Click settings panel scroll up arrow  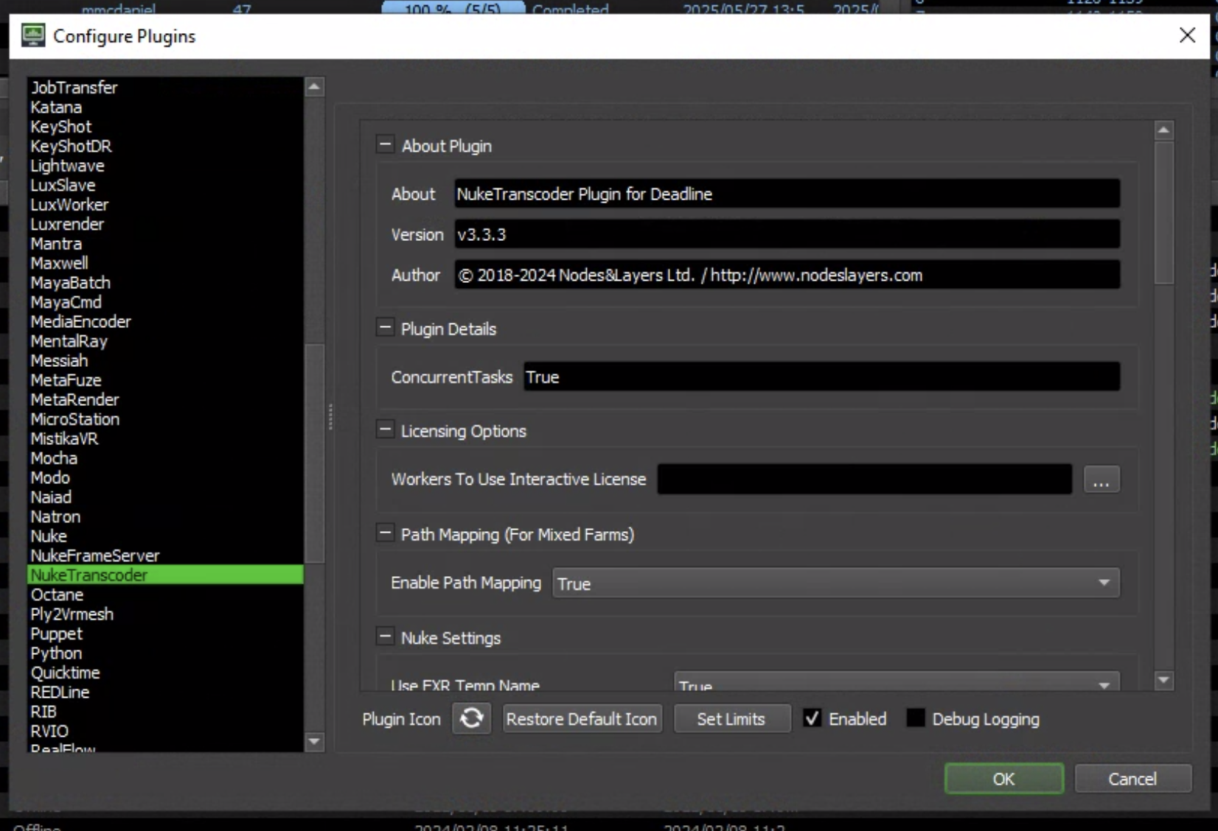click(x=1163, y=130)
